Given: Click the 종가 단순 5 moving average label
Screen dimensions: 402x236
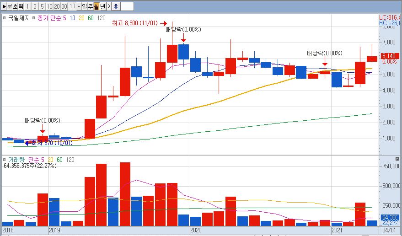Looking at the screenshot, I should coord(52,18).
